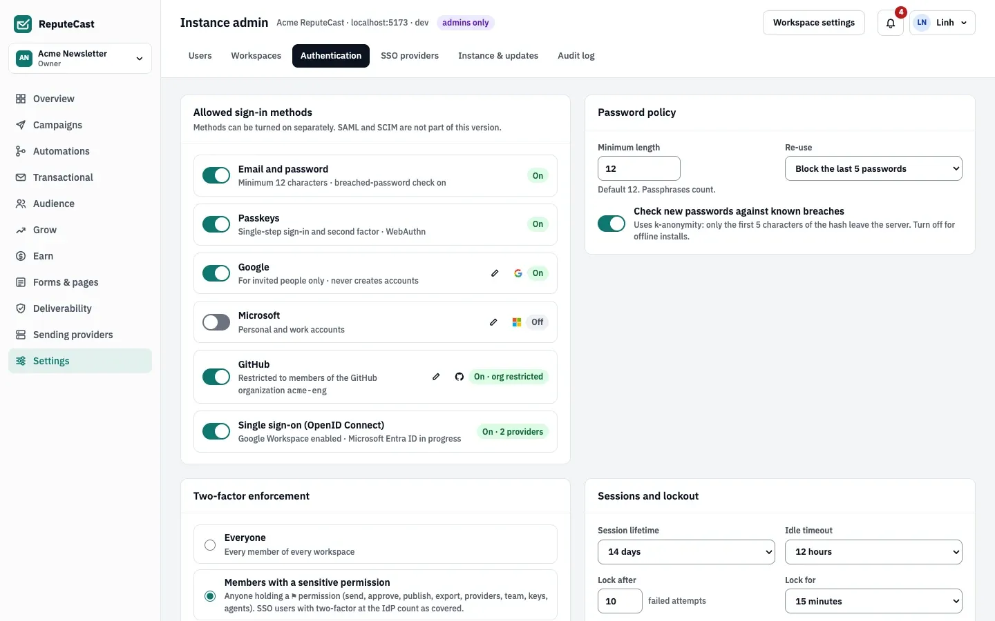Viewport: 995px width, 621px height.
Task: Select Everyone two-factor radio option
Action: coord(210,545)
